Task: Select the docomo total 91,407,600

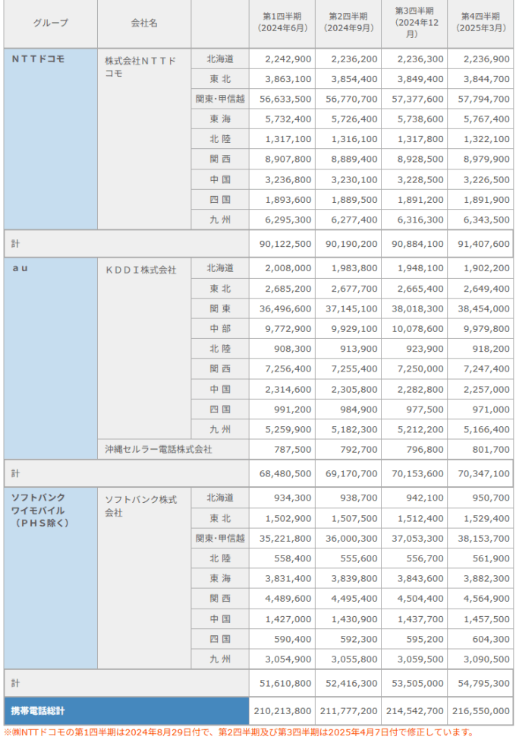Action: point(484,244)
